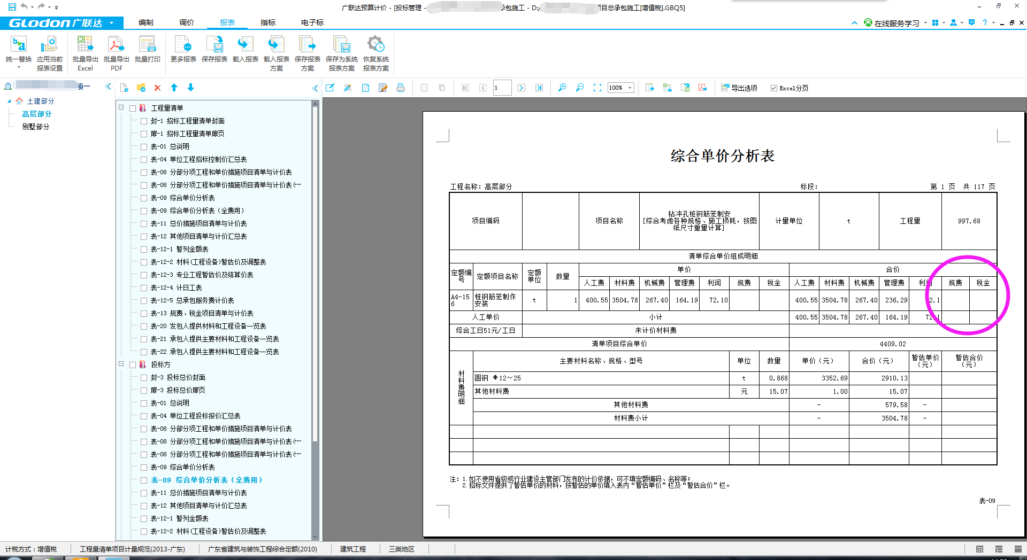Click the printer icon in preview toolbar
This screenshot has height=560, width=1027.
[401, 88]
